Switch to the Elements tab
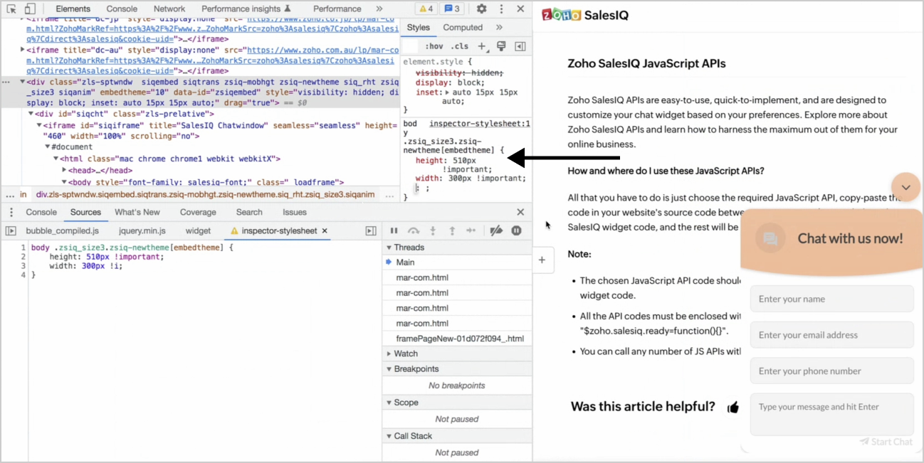This screenshot has height=463, width=924. point(73,9)
